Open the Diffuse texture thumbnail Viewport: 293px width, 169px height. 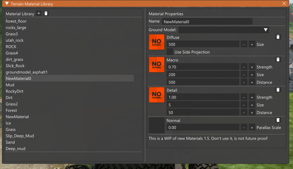[x=157, y=42]
